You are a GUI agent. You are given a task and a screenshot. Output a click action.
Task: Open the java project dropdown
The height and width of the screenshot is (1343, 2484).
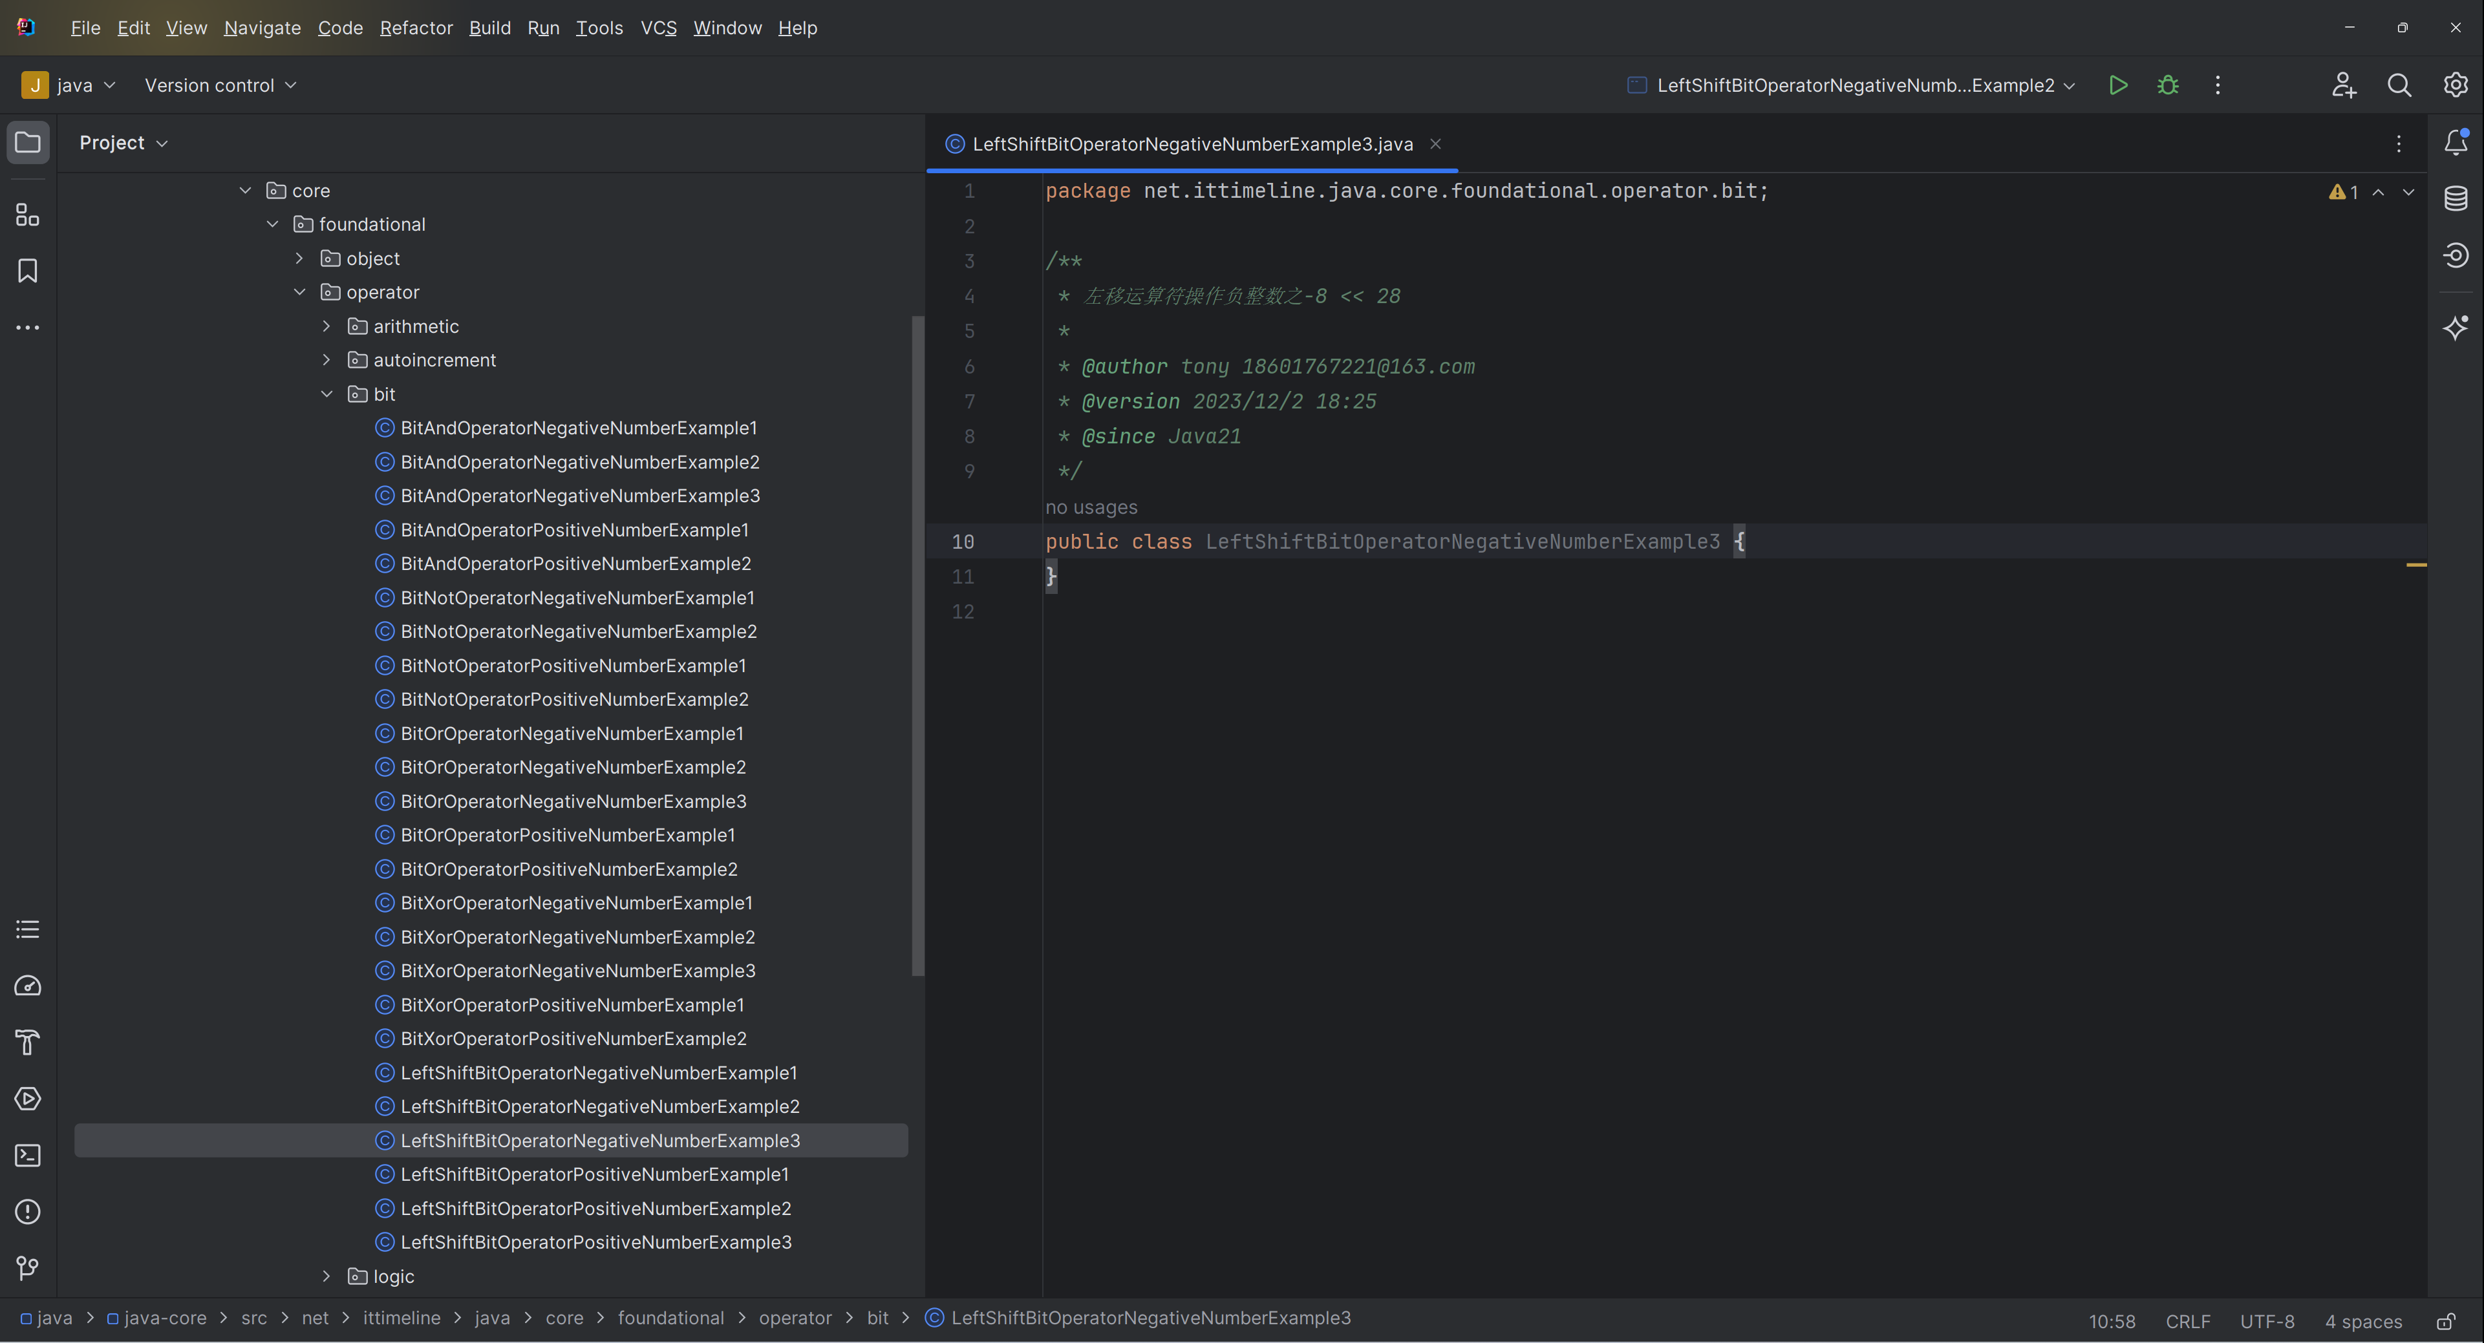pyautogui.click(x=69, y=85)
